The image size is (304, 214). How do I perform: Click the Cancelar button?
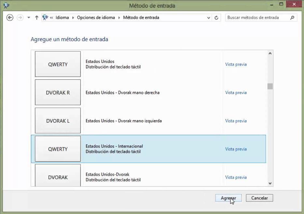259,198
